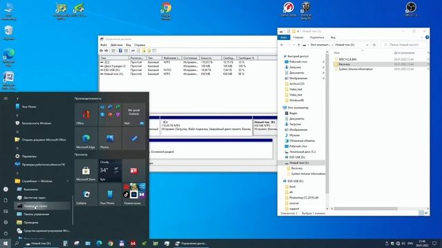Open Вид menu in Disk Management
Viewport: 442px width, 248px height.
click(128, 45)
